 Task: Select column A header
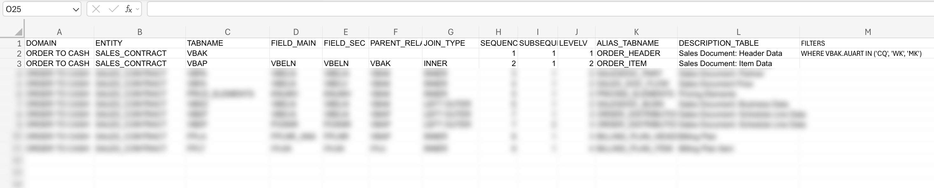pos(59,32)
